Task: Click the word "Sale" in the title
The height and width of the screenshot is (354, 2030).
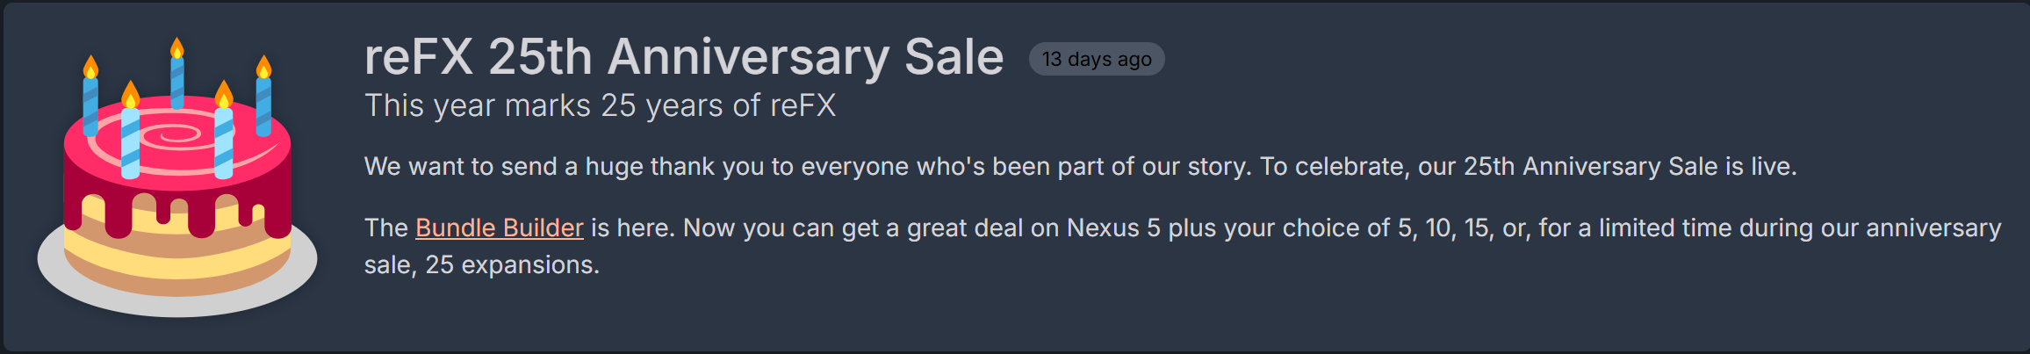Action: click(x=954, y=58)
